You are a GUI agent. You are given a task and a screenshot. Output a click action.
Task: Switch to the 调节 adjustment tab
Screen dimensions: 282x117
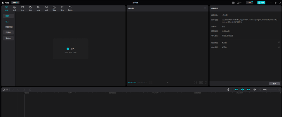[x=62, y=8]
